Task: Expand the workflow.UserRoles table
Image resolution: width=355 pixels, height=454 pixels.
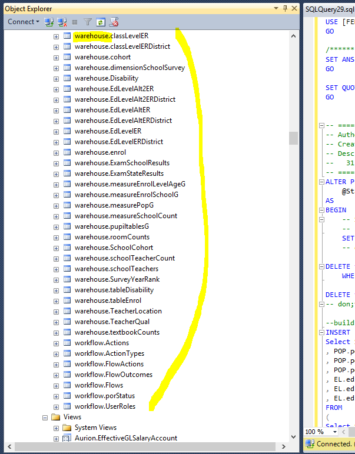Action: click(57, 406)
